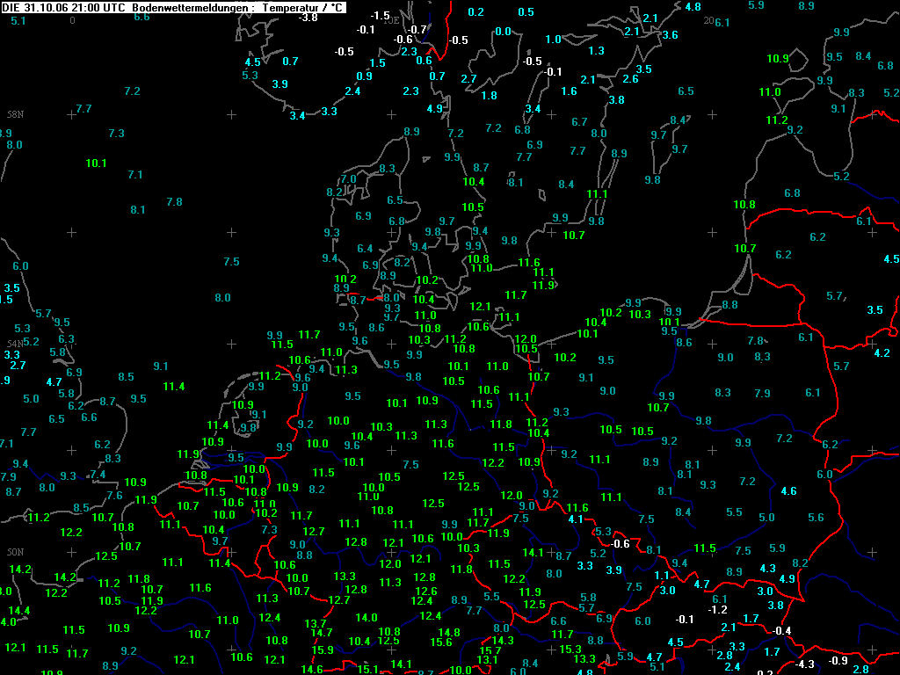Click the -4.3 temperature reading
Image resolution: width=900 pixels, height=675 pixels.
[804, 664]
